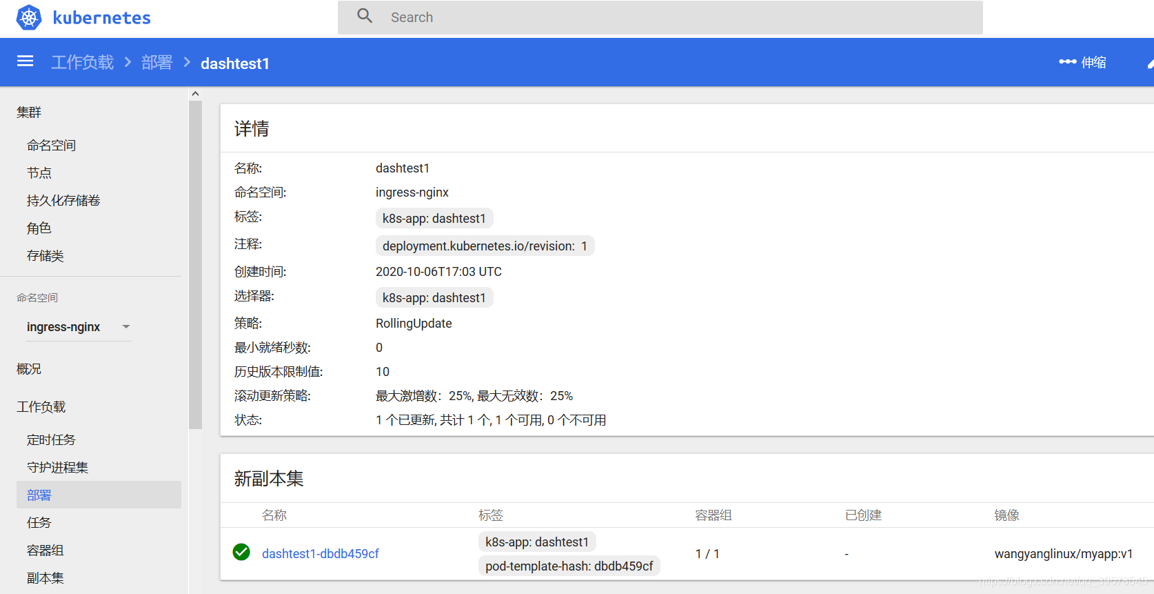This screenshot has width=1154, height=594.
Task: Click the 命名空间 value ingress-nginx in details
Action: [412, 192]
